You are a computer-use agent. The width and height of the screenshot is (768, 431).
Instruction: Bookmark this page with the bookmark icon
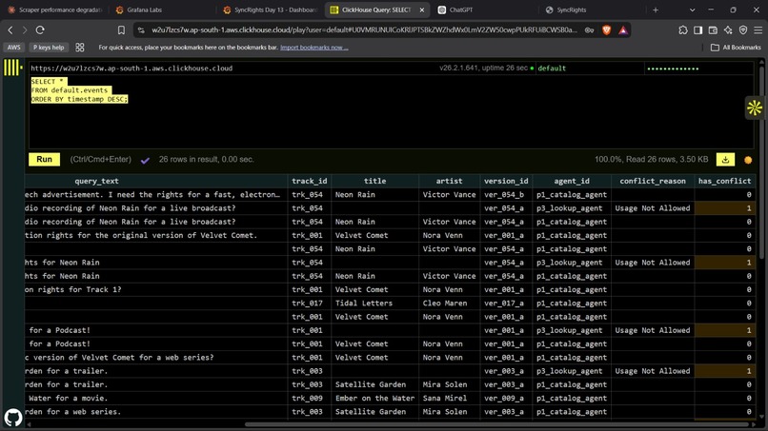(x=121, y=30)
